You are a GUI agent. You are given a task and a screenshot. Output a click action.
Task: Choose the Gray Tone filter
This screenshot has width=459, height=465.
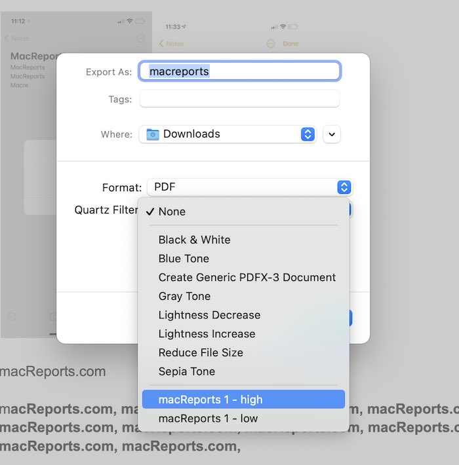(243, 296)
